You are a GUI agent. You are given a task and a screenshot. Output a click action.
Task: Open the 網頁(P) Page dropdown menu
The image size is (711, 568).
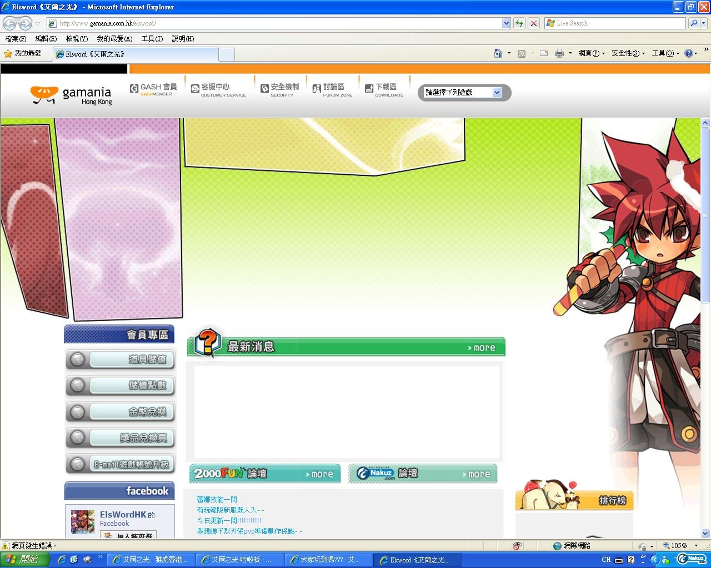click(592, 53)
